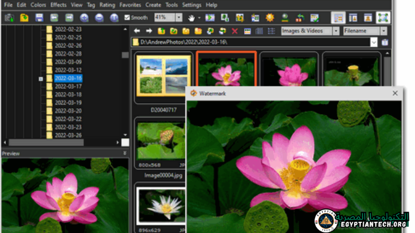Select the hand pan cursor tool
Viewport: 415px width, 233px height.
191,18
